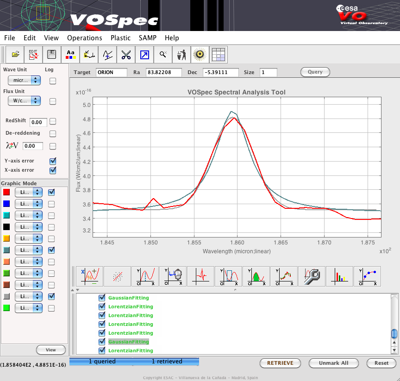This screenshot has width=400, height=381.
Task: Tick the RedShift checkbox
Action: 53,121
